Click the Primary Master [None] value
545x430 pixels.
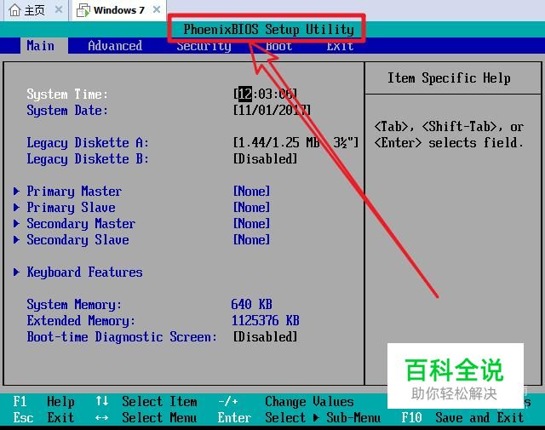tap(252, 191)
